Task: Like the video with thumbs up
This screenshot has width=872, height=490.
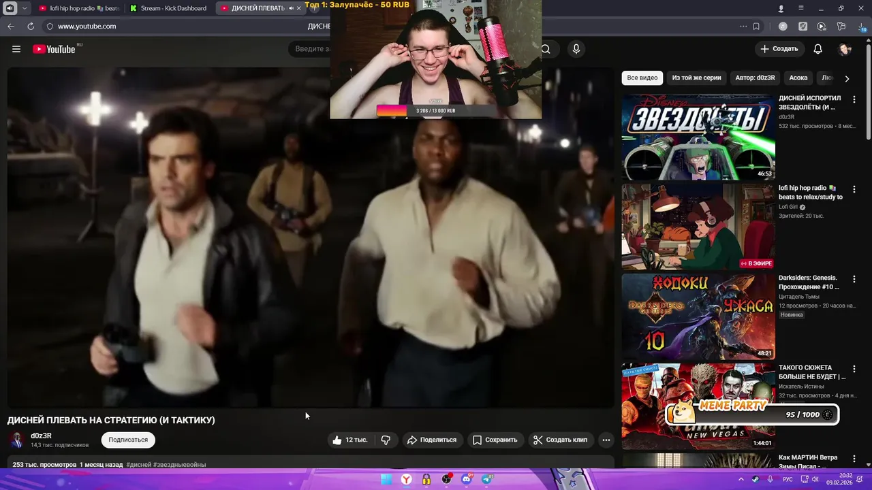Action: click(349, 440)
